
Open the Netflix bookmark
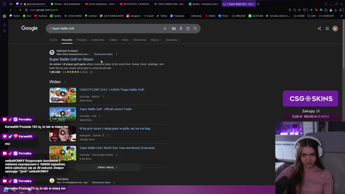point(210,16)
